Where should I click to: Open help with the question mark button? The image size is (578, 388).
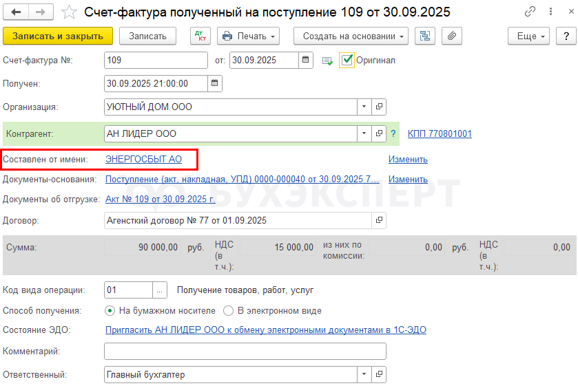566,36
